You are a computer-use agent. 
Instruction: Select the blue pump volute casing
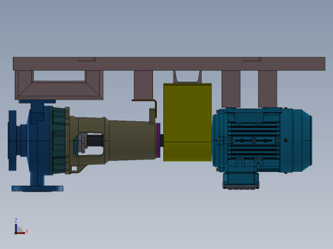pos(40,140)
